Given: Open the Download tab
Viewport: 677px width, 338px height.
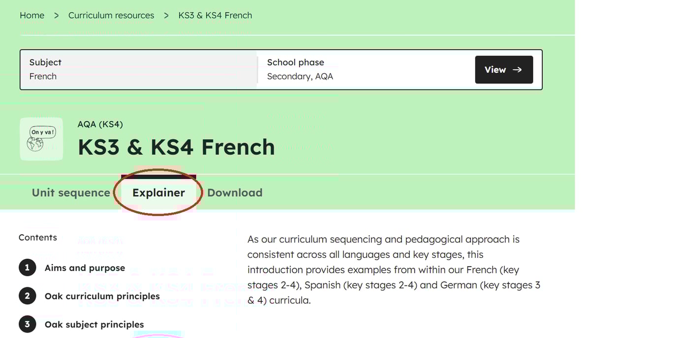Looking at the screenshot, I should pos(235,192).
